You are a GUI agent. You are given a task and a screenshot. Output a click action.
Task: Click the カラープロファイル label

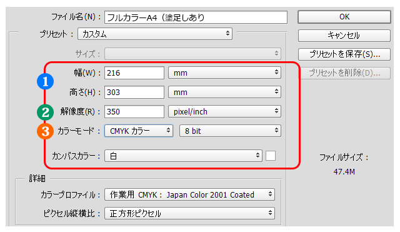pyautogui.click(x=71, y=195)
